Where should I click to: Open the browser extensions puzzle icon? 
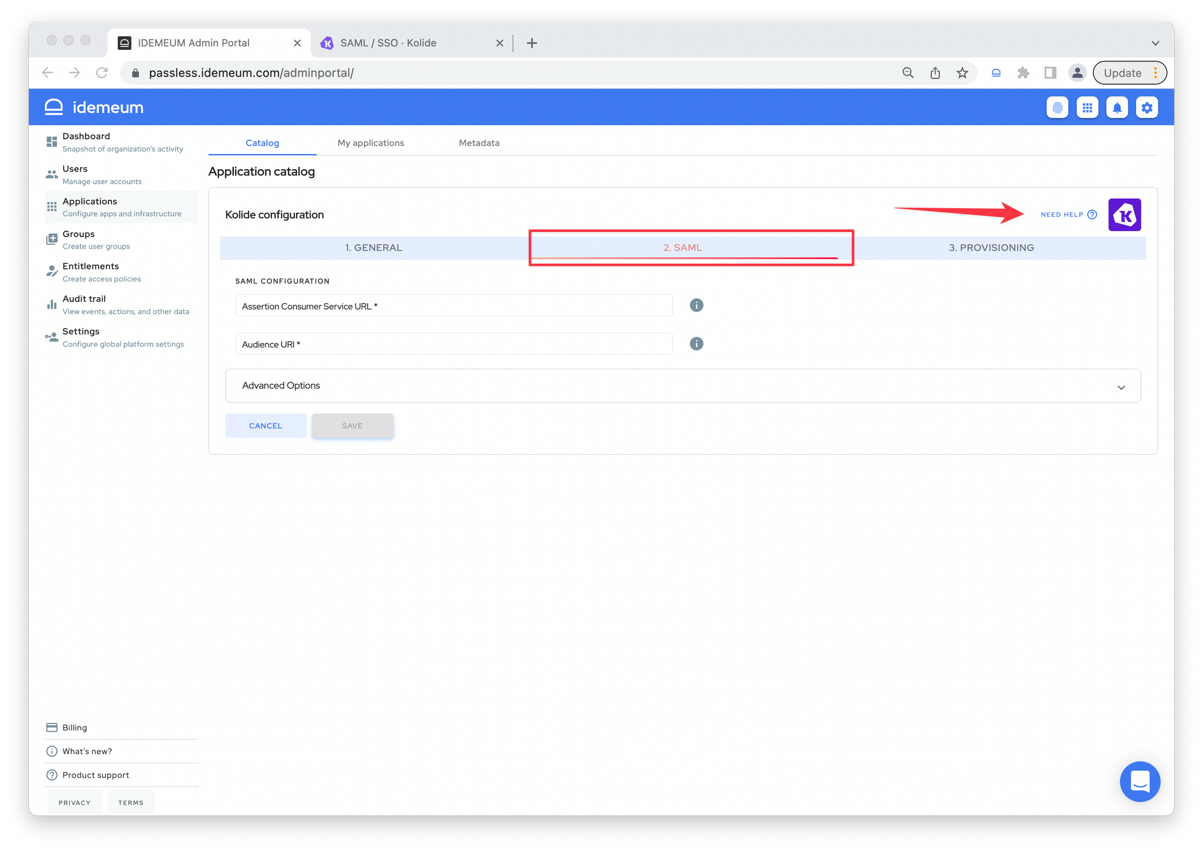click(1023, 73)
